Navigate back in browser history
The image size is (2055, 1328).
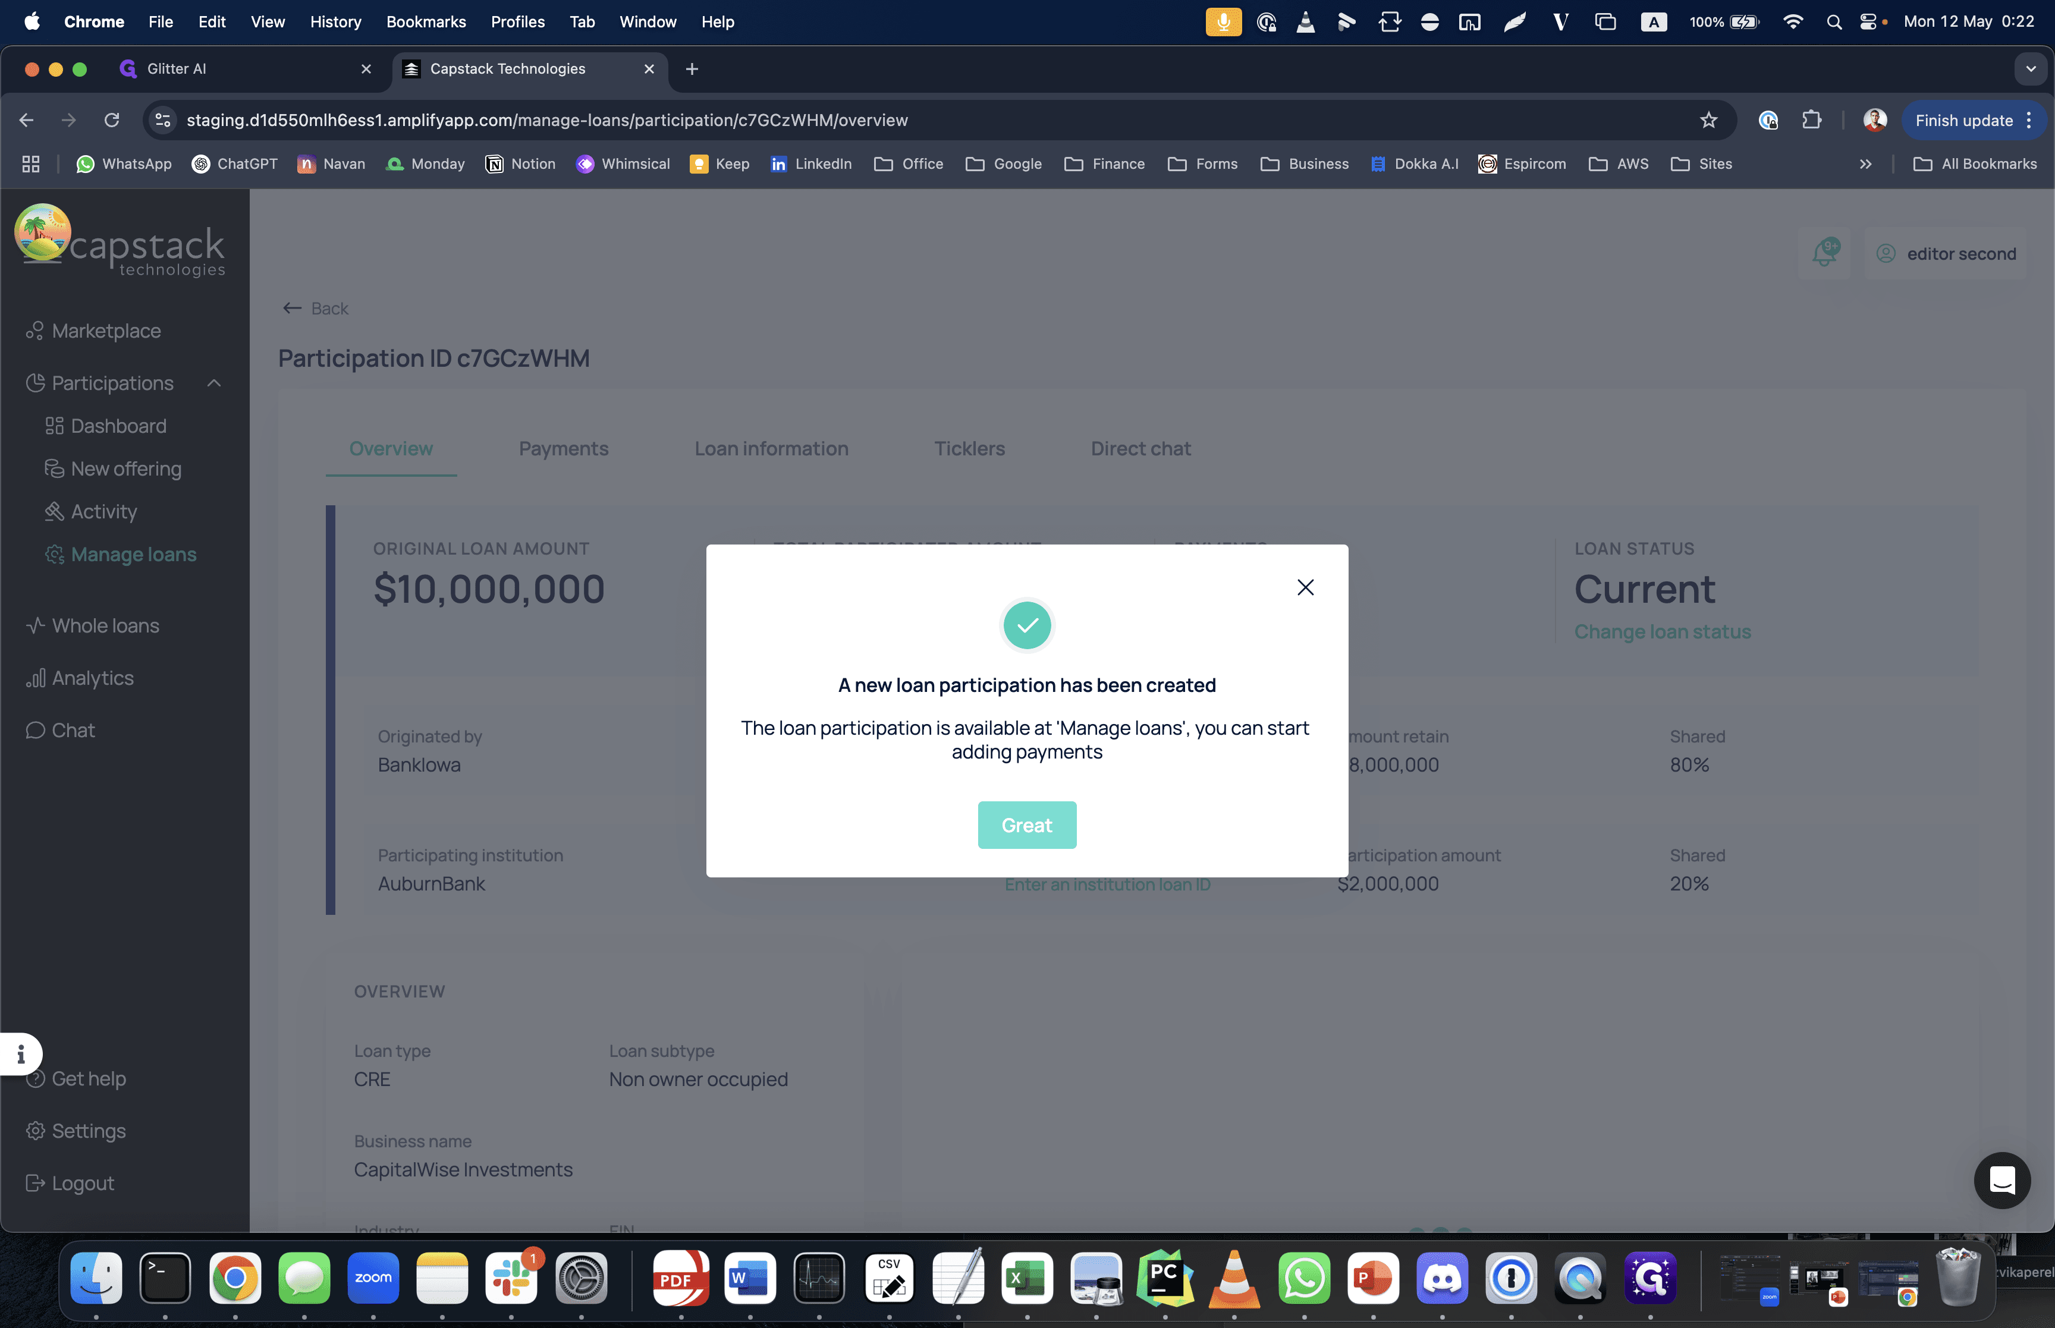(27, 120)
